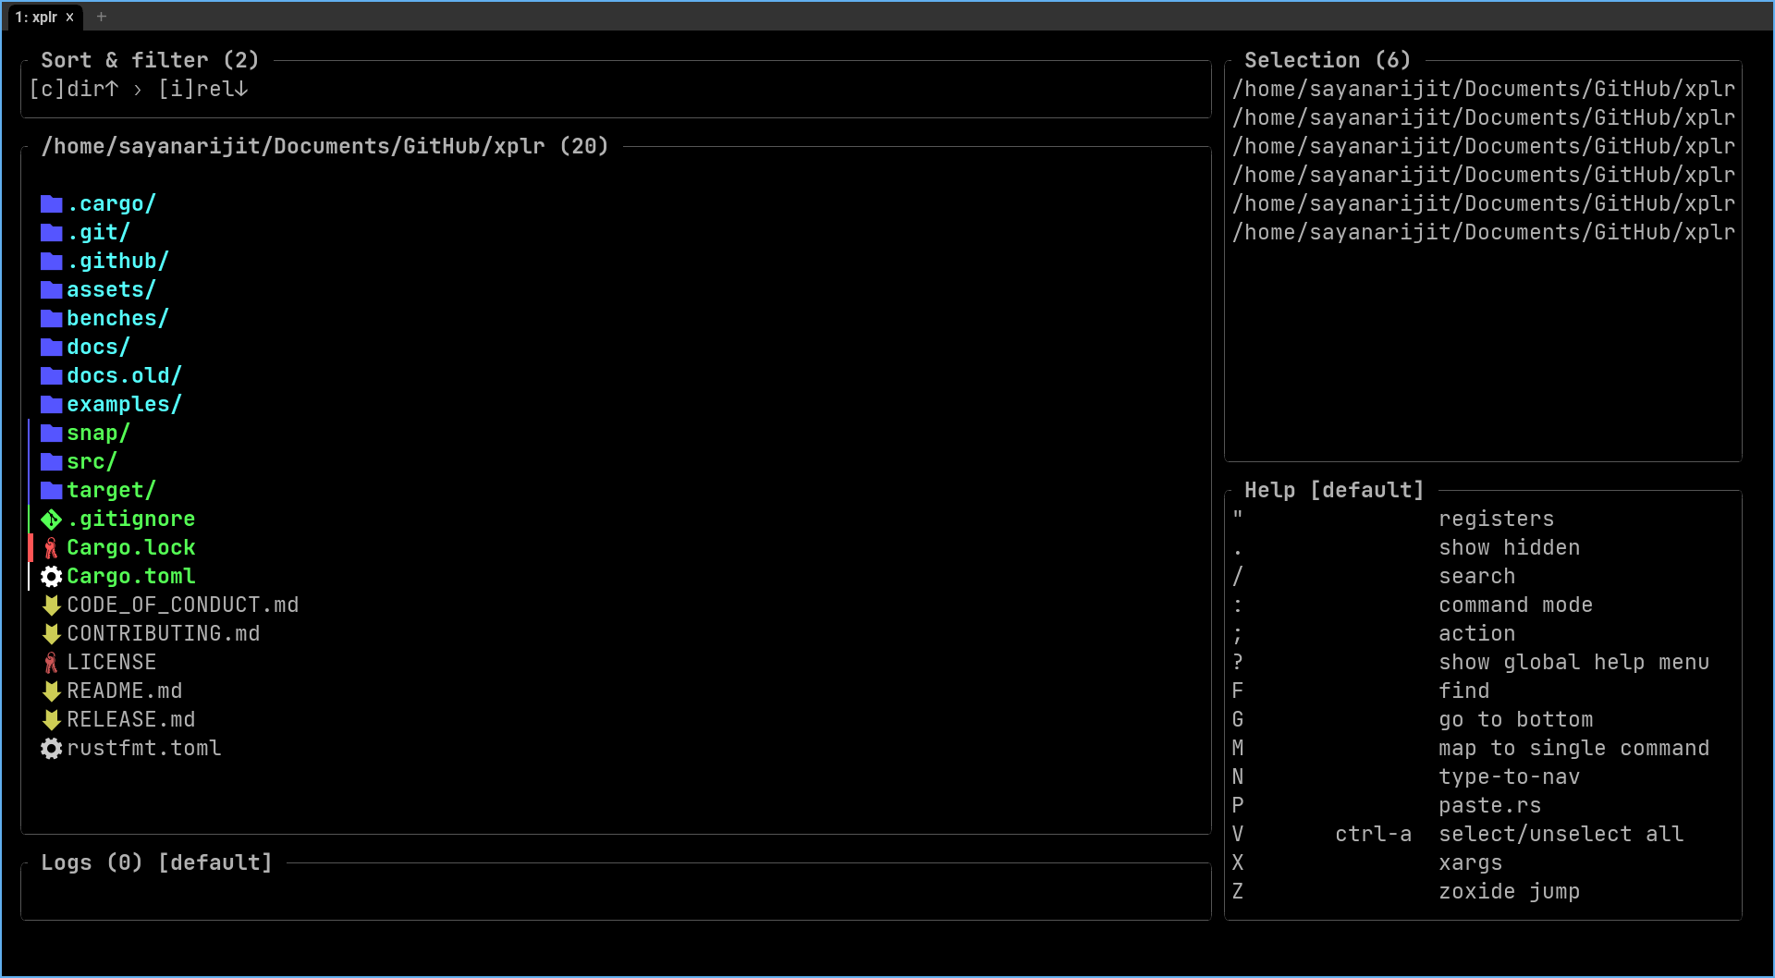Click the red icon beside LICENSE

52,663
